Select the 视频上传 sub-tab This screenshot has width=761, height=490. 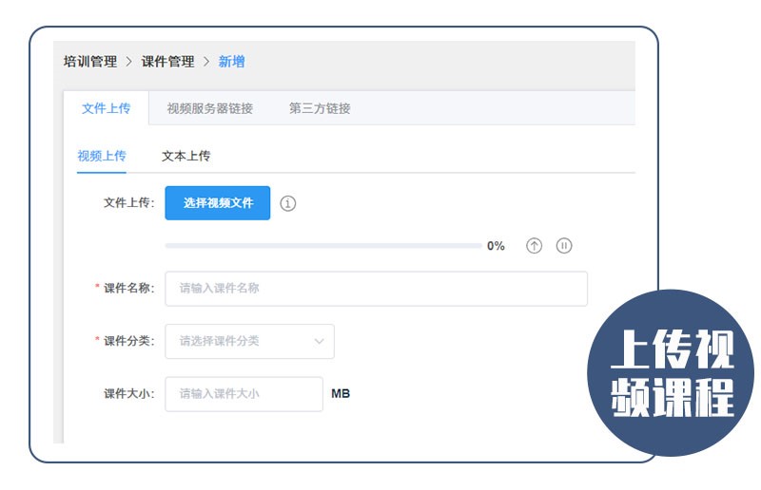tap(102, 156)
